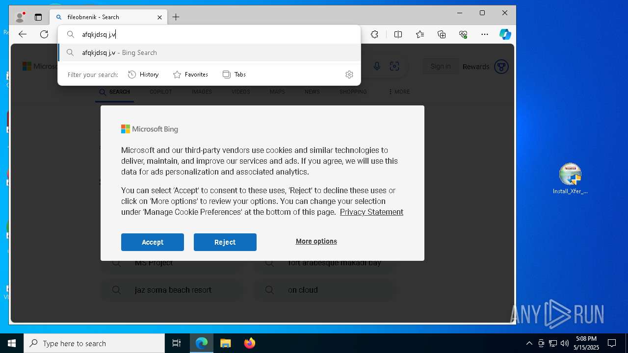Filter search by Favorites
Viewport: 628px width, 353px height.
[x=190, y=75]
